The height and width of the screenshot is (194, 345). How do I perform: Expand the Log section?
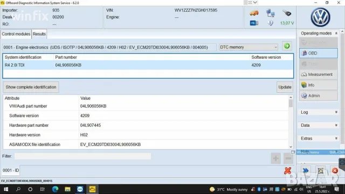[x=336, y=112]
